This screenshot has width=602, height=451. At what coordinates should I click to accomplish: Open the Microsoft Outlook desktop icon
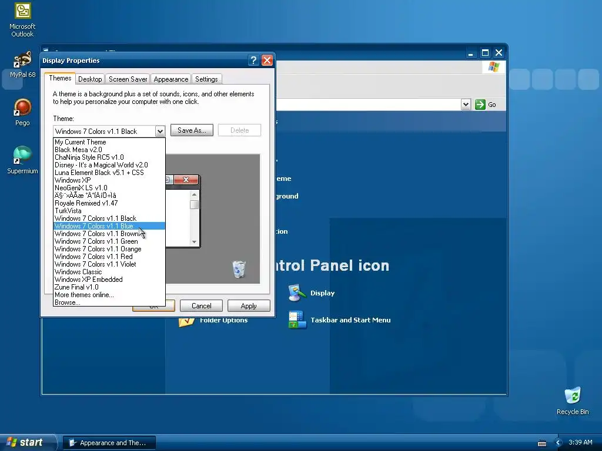coord(22,20)
